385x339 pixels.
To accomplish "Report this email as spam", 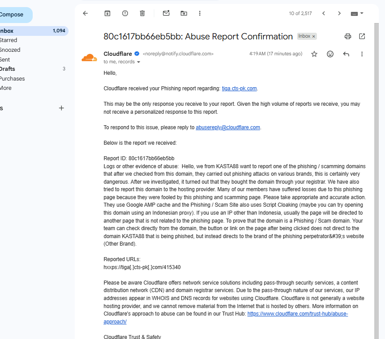I will point(125,13).
